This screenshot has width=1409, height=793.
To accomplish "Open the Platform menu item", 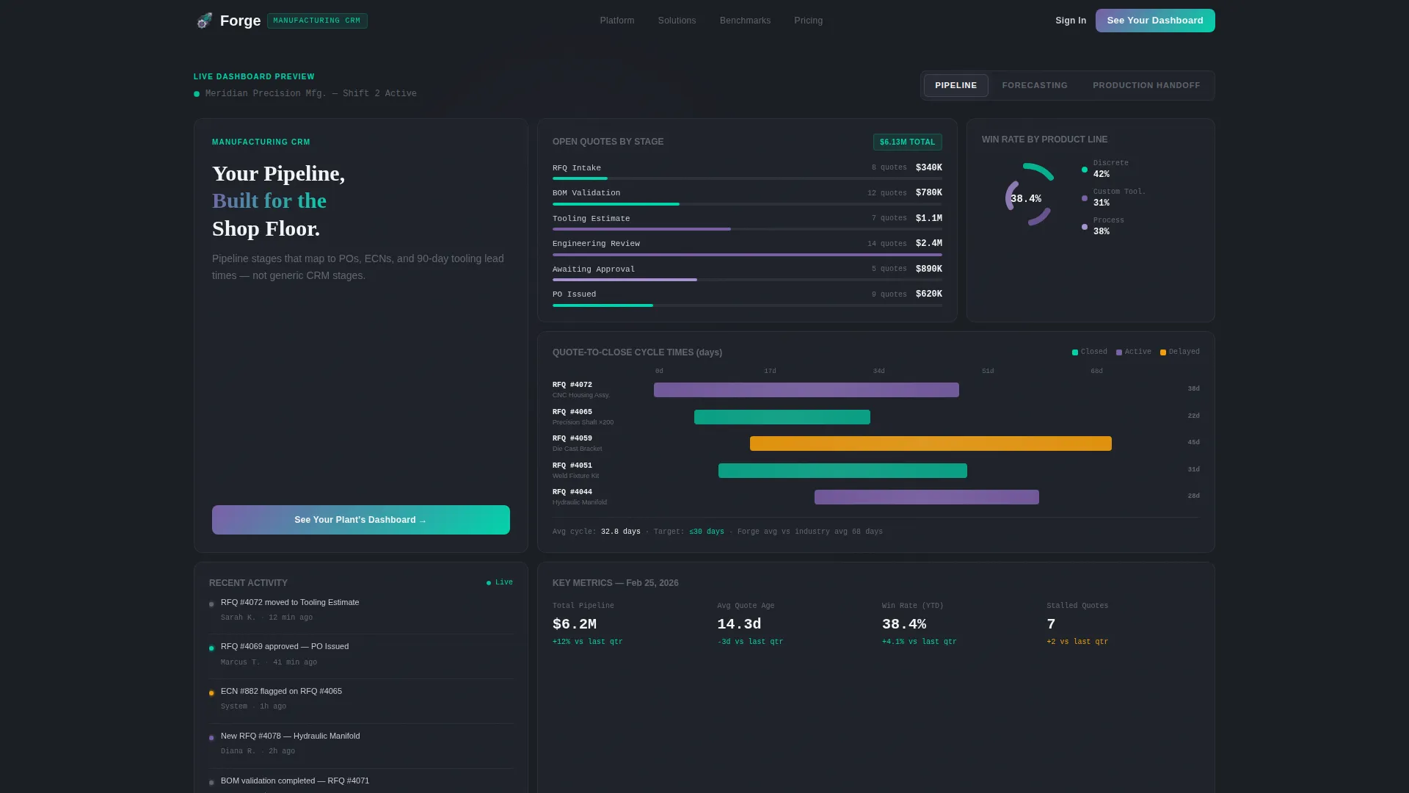I will point(617,21).
